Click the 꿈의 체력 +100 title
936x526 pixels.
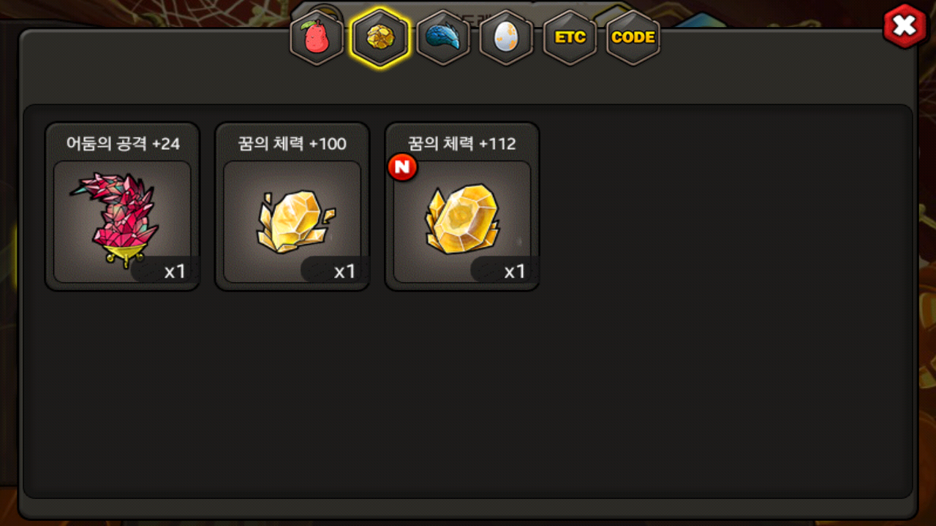pyautogui.click(x=292, y=144)
